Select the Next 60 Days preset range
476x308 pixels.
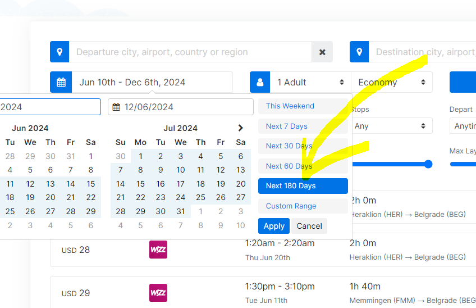point(303,166)
